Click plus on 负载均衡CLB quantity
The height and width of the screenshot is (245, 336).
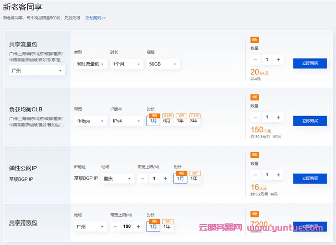pyautogui.click(x=278, y=117)
